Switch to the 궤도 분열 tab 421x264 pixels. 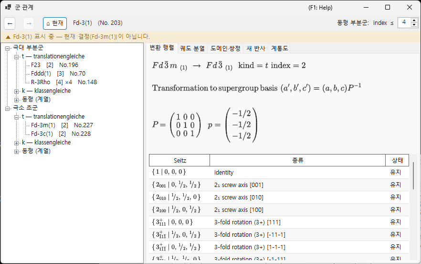tap(192, 48)
